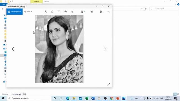The height and width of the screenshot is (101, 180).
Task: Click the Zoom magnifier icon in Photos
Action: coord(46,12)
